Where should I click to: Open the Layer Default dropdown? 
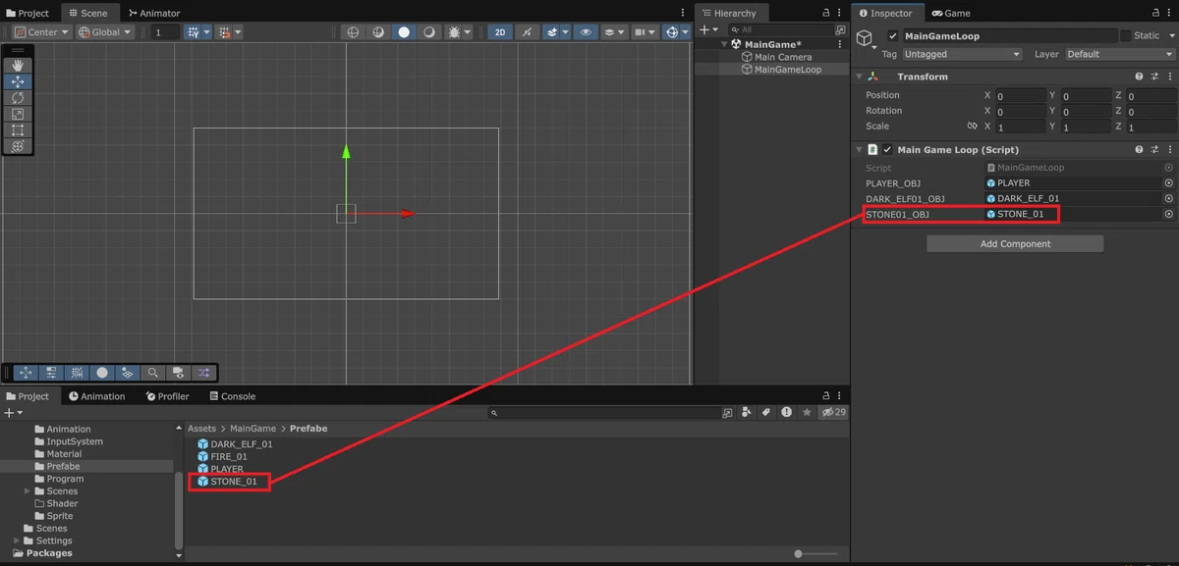click(x=1120, y=54)
